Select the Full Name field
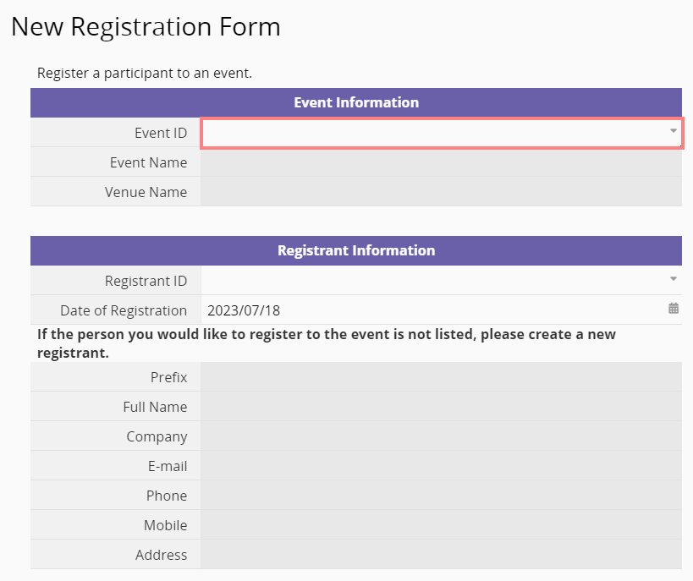This screenshot has width=693, height=581. click(440, 407)
